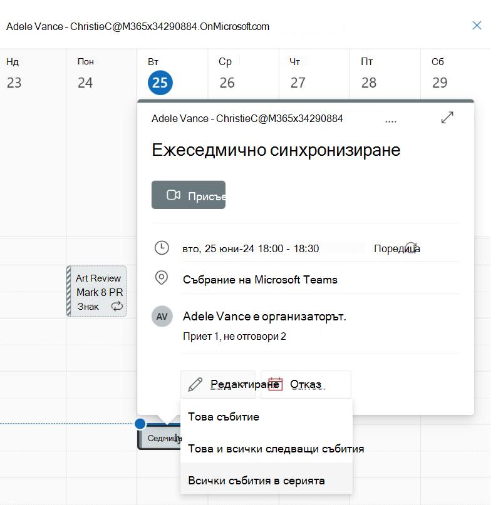Choose Това и всички следващи събития
Image resolution: width=498 pixels, height=505 pixels.
coord(267,449)
